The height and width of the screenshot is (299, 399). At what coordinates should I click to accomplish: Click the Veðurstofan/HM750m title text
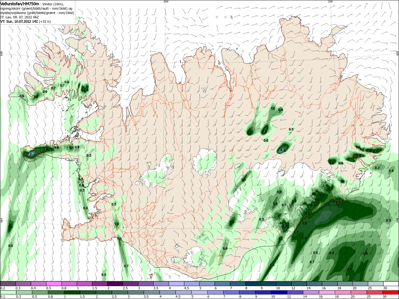pos(19,4)
